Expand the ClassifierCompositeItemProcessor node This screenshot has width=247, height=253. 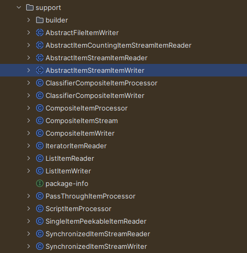point(29,83)
